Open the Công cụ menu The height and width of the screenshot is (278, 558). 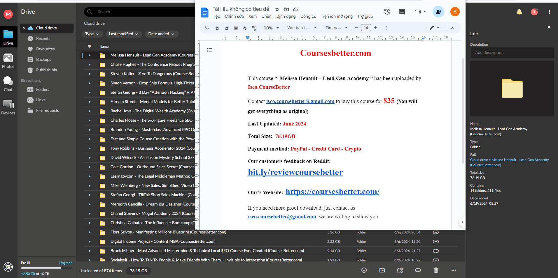coord(308,16)
